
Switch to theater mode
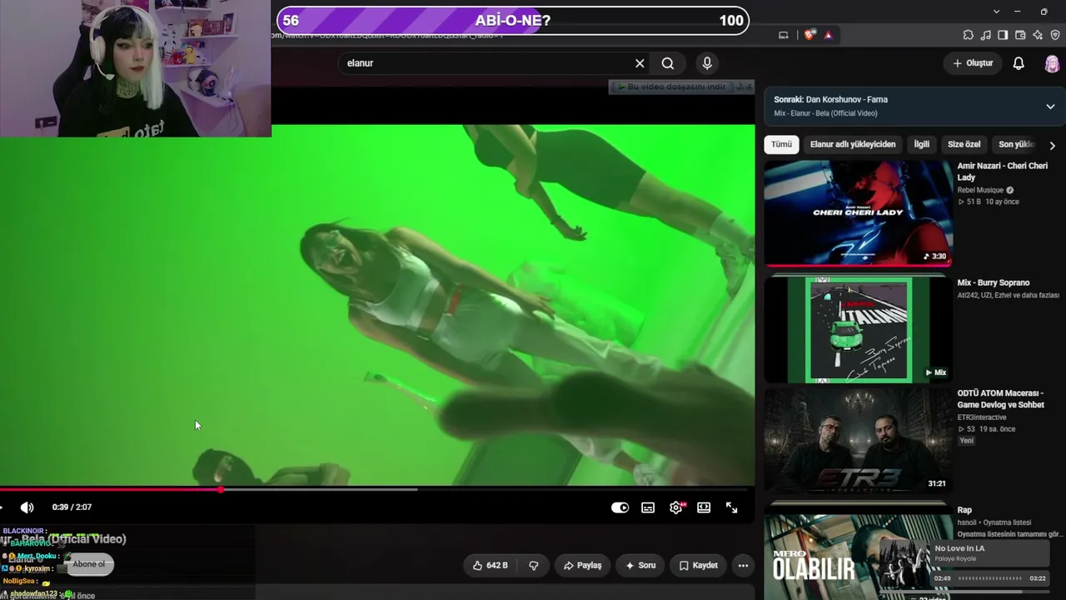click(704, 507)
